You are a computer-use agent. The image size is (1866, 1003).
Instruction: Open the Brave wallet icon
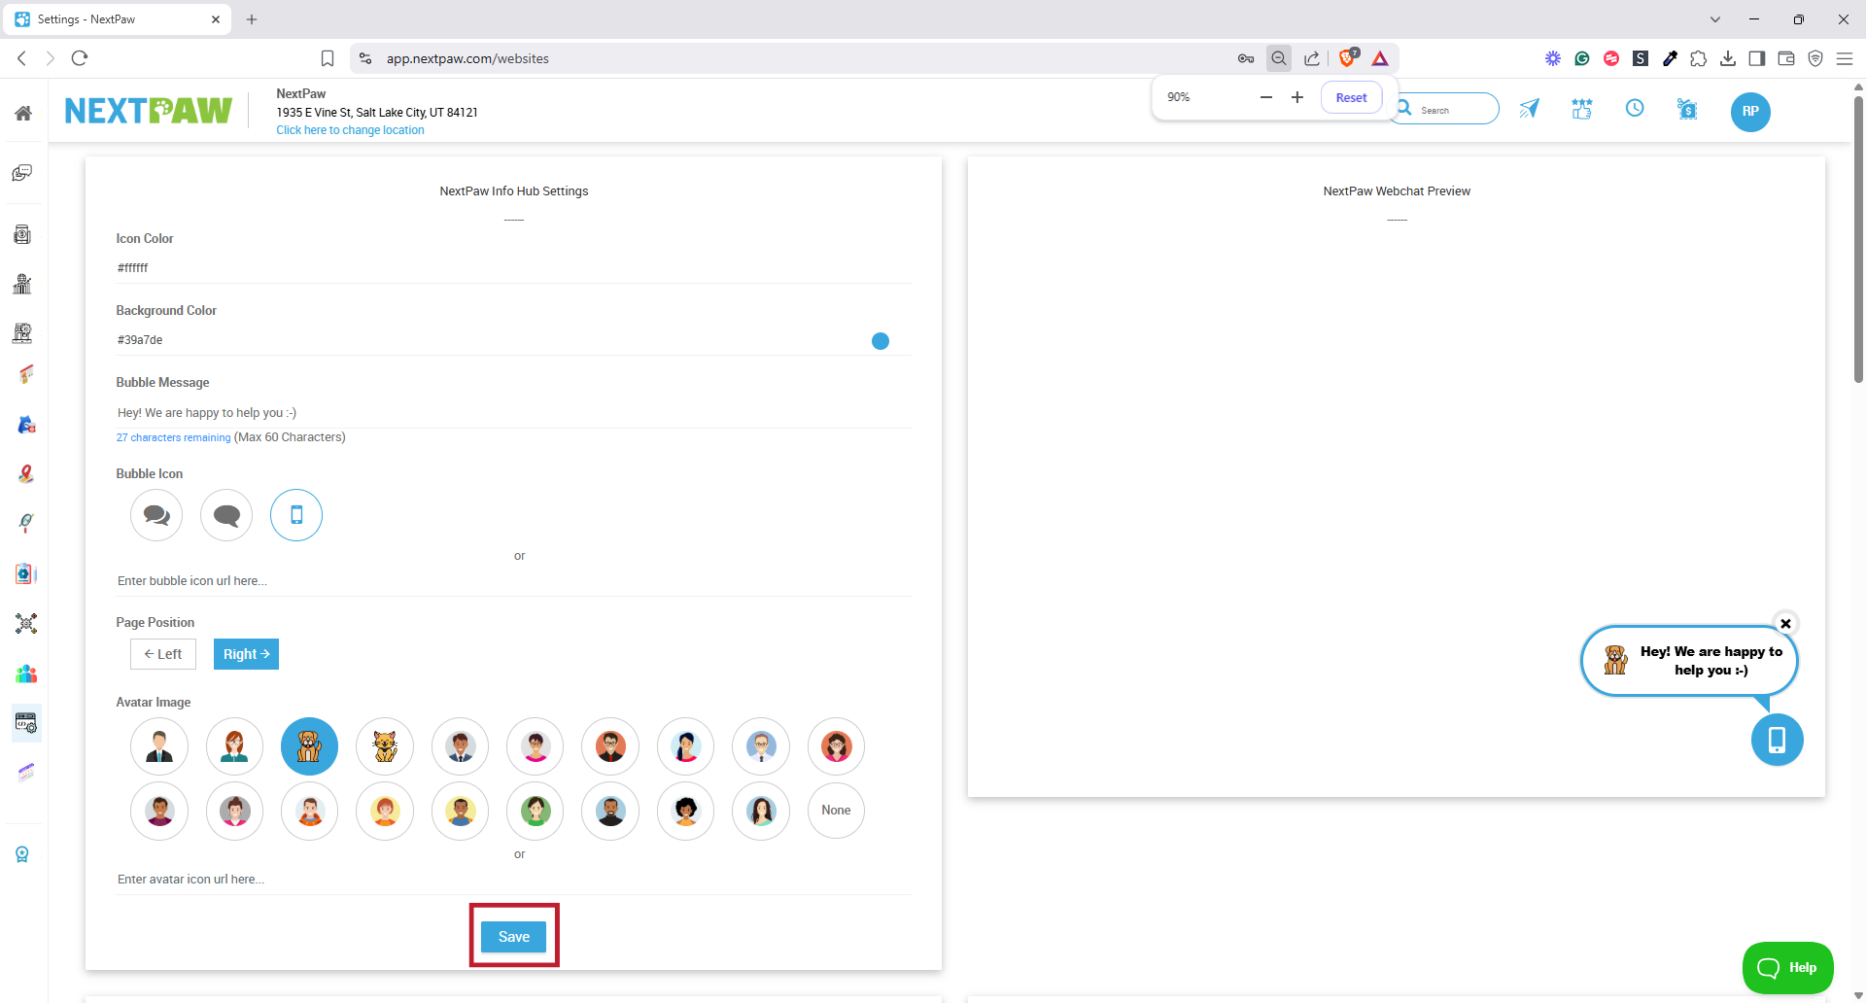pos(1785,58)
